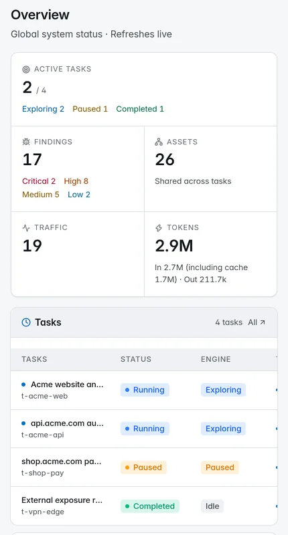Click the active tasks count 2
This screenshot has width=288, height=535.
27,88
